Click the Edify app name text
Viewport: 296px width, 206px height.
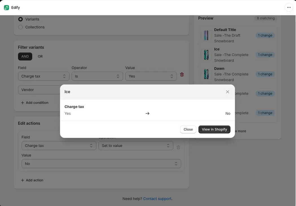(16, 8)
